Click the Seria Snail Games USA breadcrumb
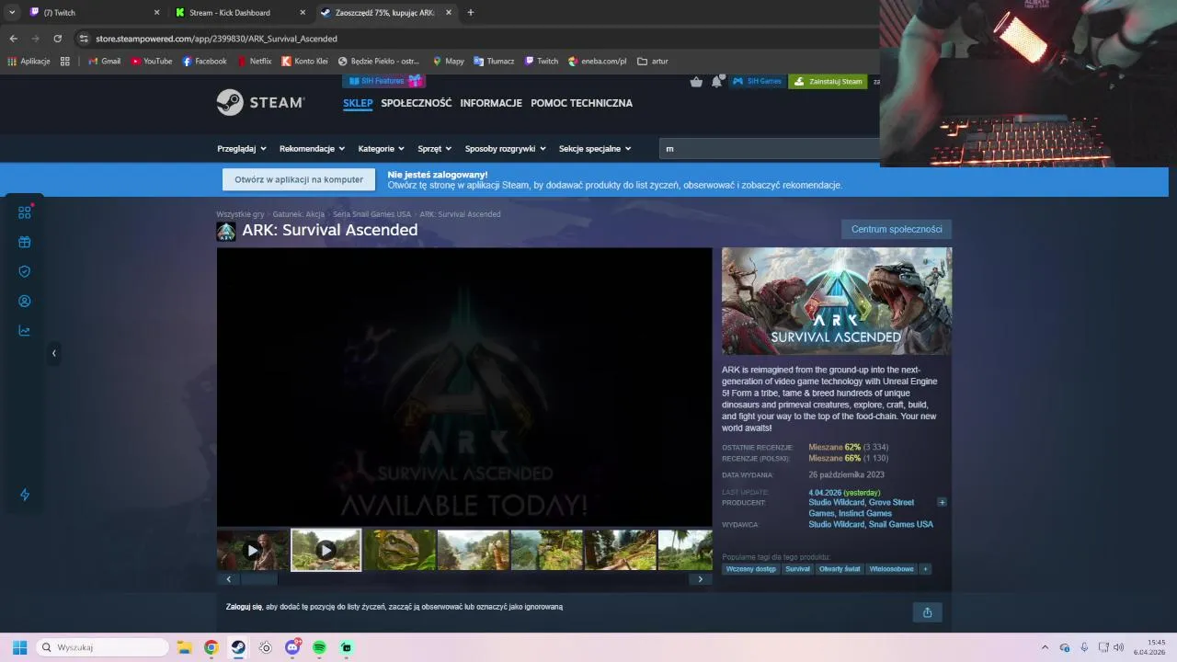Screen dimensions: 1177x662 click(x=371, y=214)
